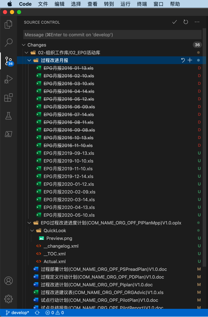Click image icon of Preview.png
208x317 pixels.
tap(41, 238)
